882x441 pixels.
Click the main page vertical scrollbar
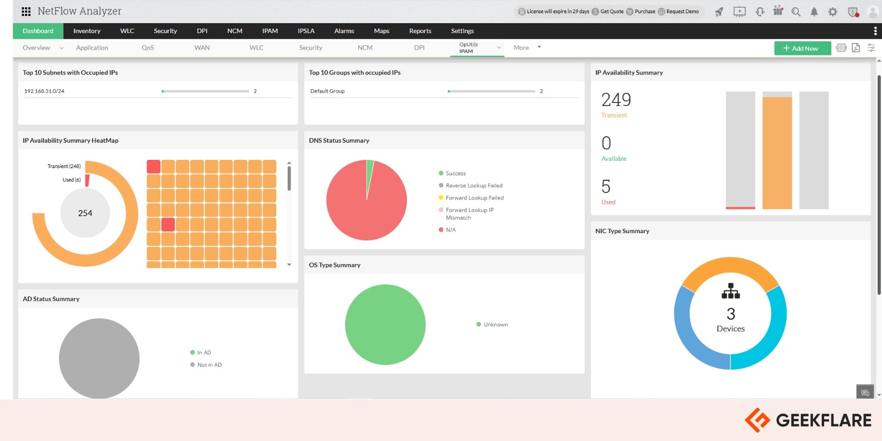click(879, 185)
